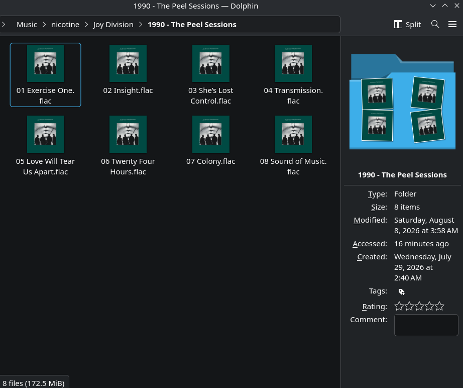Set rating to three stars
463x388 pixels.
click(419, 306)
